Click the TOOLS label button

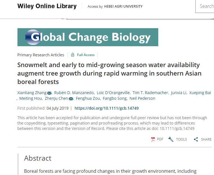(181, 139)
